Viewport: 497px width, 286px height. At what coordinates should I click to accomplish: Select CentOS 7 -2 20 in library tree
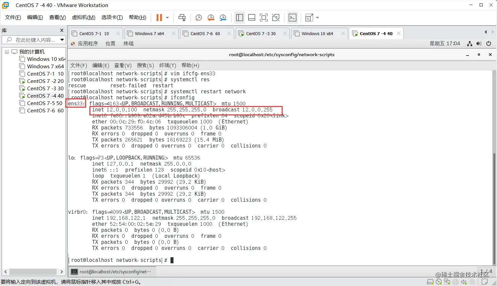click(x=42, y=81)
